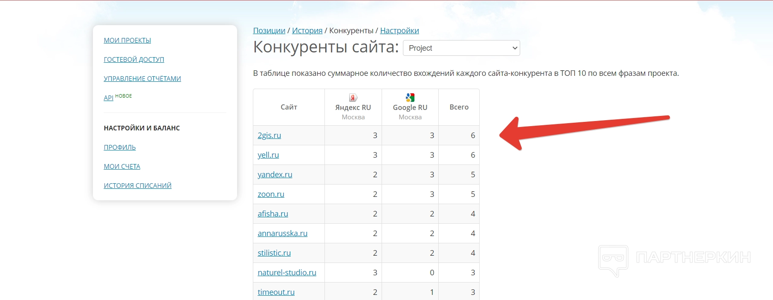Screen dimensions: 773x300
Task: Click the Всего value 6 in yell.ru row
Action: pyautogui.click(x=473, y=155)
